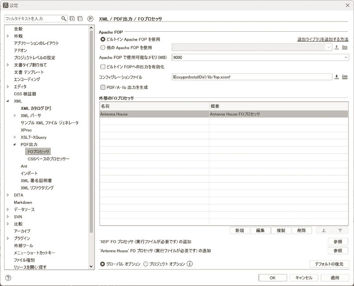Expand the プラグイン tree node
Viewport: 354px width, 286px height.
(x=8, y=238)
